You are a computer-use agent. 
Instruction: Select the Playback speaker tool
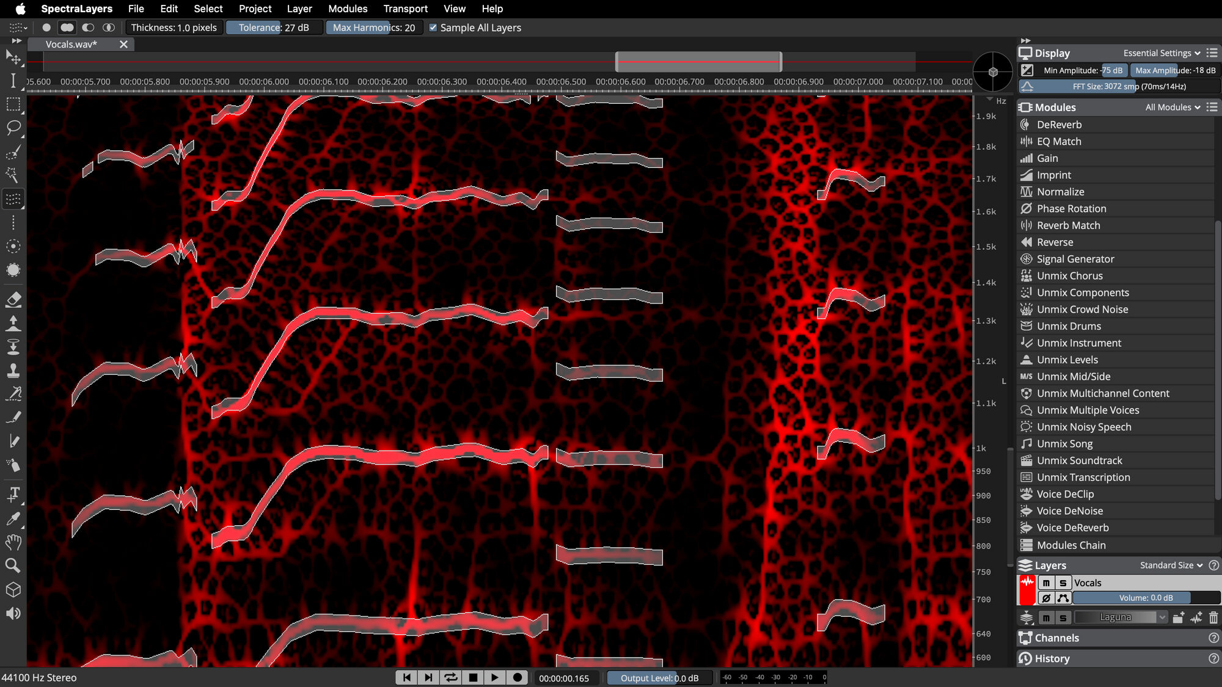(x=13, y=613)
